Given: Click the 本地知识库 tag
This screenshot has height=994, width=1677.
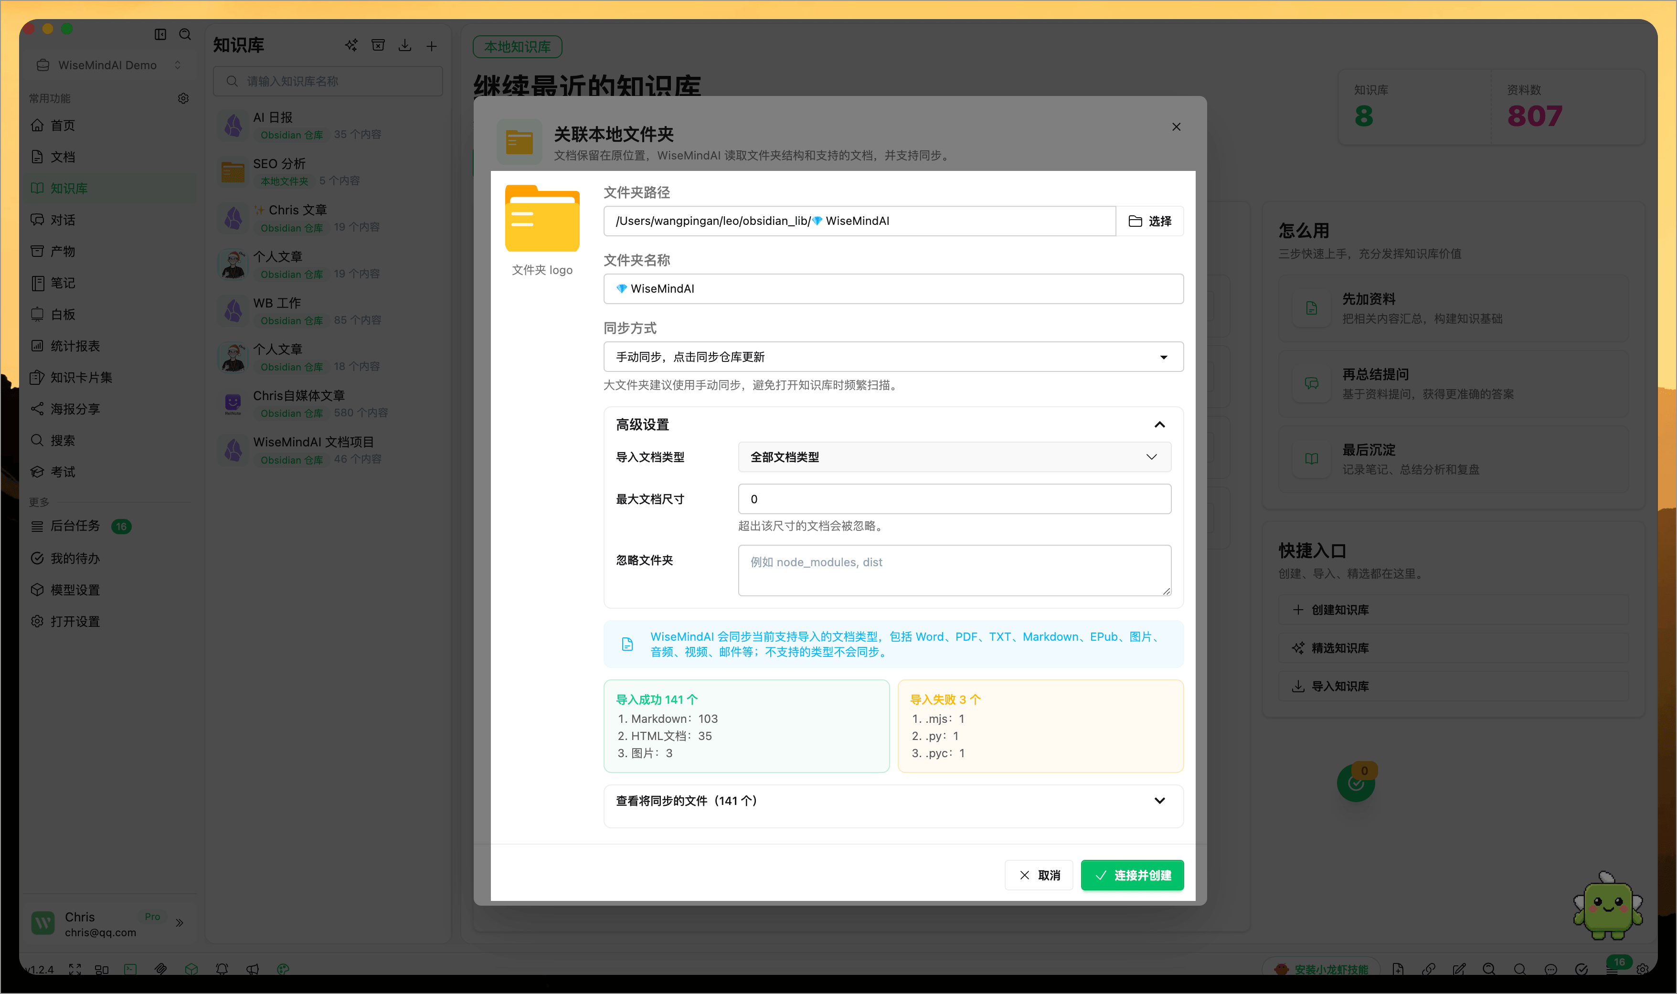Looking at the screenshot, I should coord(517,46).
